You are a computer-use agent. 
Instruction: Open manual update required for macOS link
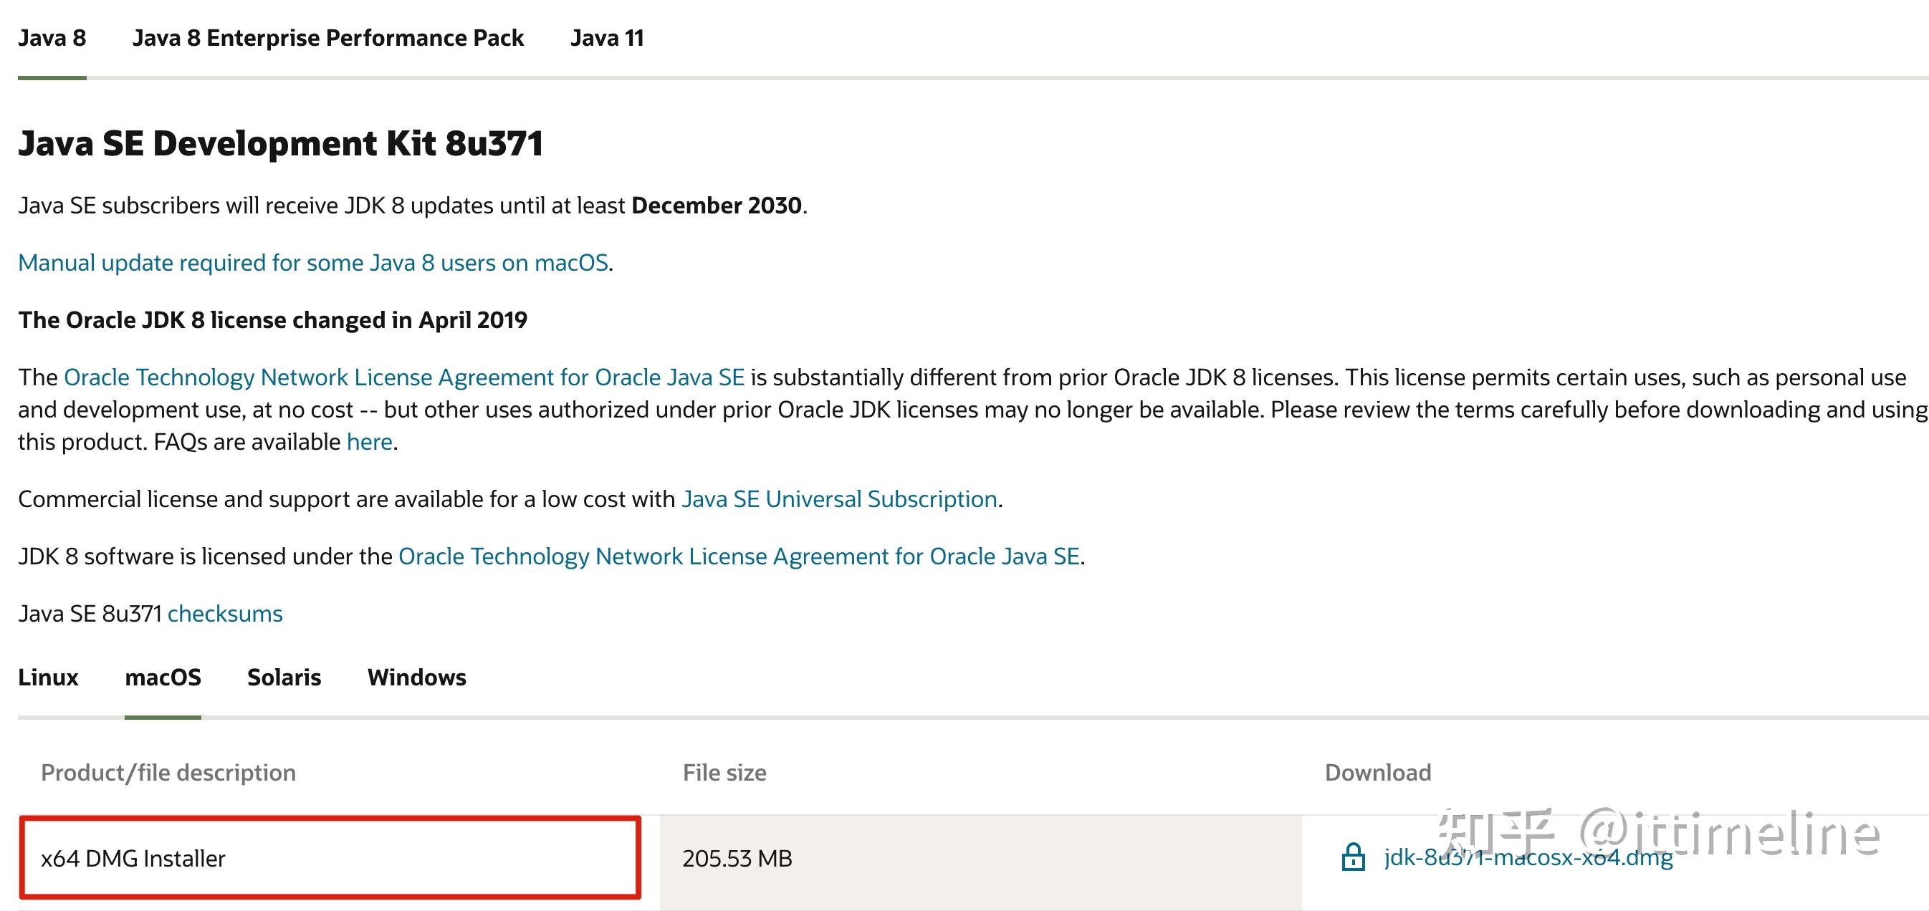(x=313, y=263)
